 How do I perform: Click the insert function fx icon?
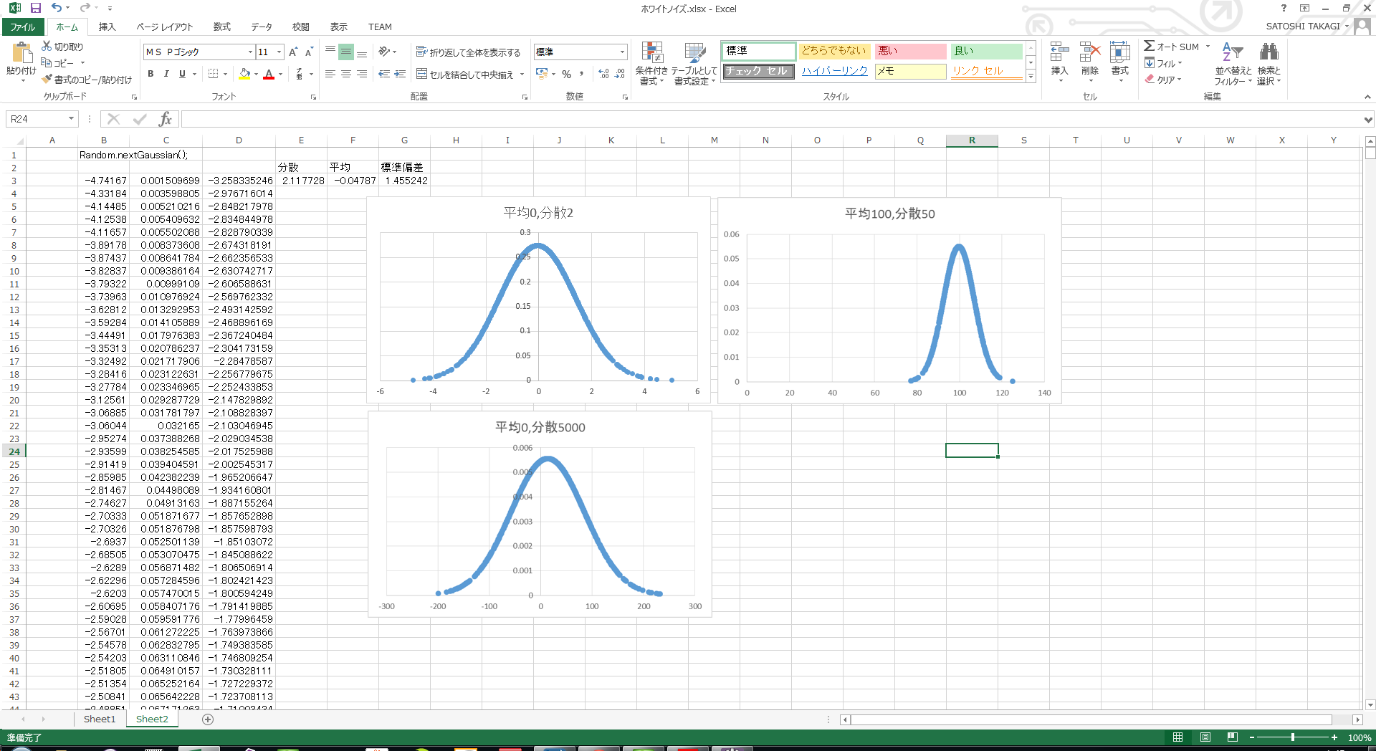[166, 119]
